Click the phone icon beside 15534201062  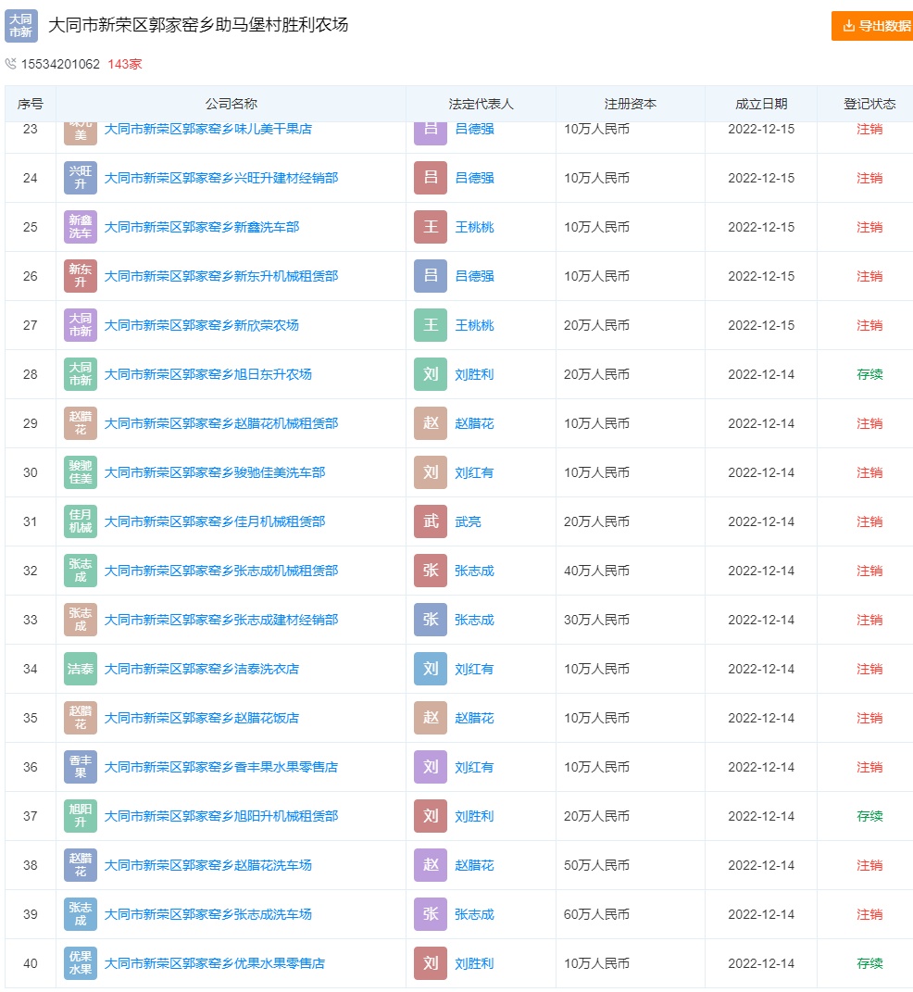(x=11, y=64)
